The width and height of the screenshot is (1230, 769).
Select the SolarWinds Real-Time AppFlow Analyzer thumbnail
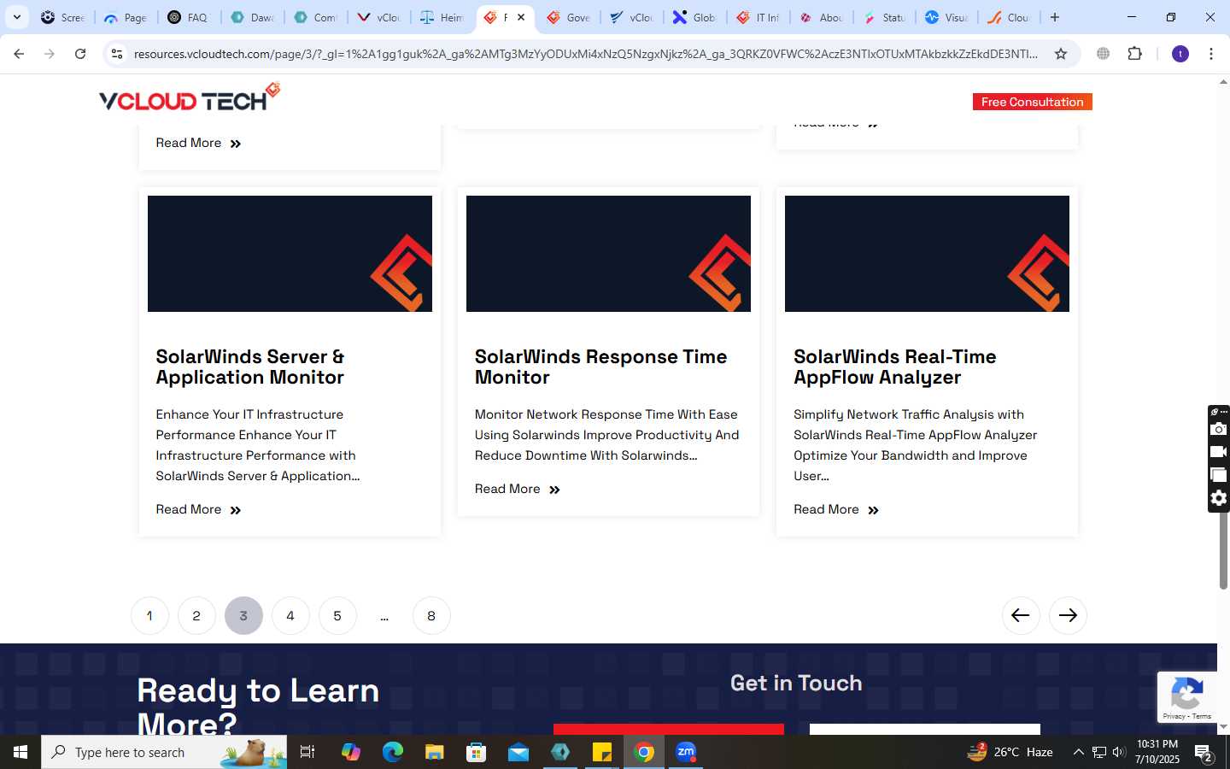click(927, 254)
